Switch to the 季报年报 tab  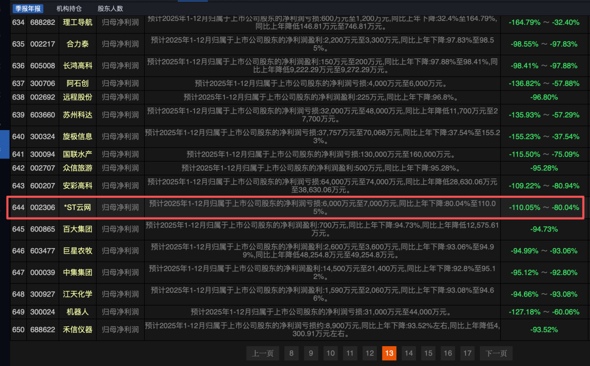pyautogui.click(x=28, y=8)
